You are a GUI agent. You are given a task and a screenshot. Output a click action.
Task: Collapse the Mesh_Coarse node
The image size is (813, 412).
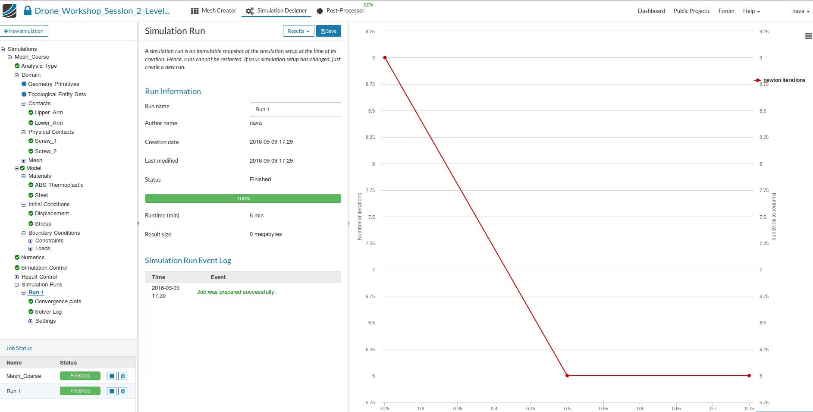click(10, 57)
